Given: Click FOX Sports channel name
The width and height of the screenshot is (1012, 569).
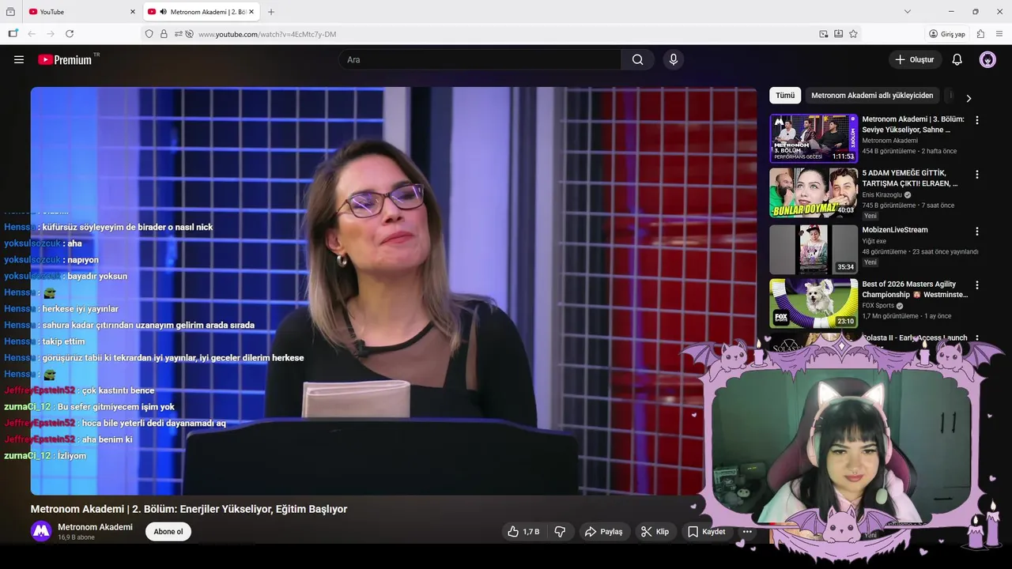Looking at the screenshot, I should pyautogui.click(x=878, y=305).
